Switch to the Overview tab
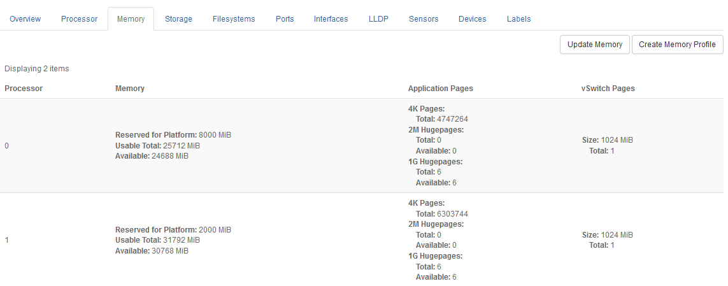Image resolution: width=728 pixels, height=286 pixels. pyautogui.click(x=25, y=19)
